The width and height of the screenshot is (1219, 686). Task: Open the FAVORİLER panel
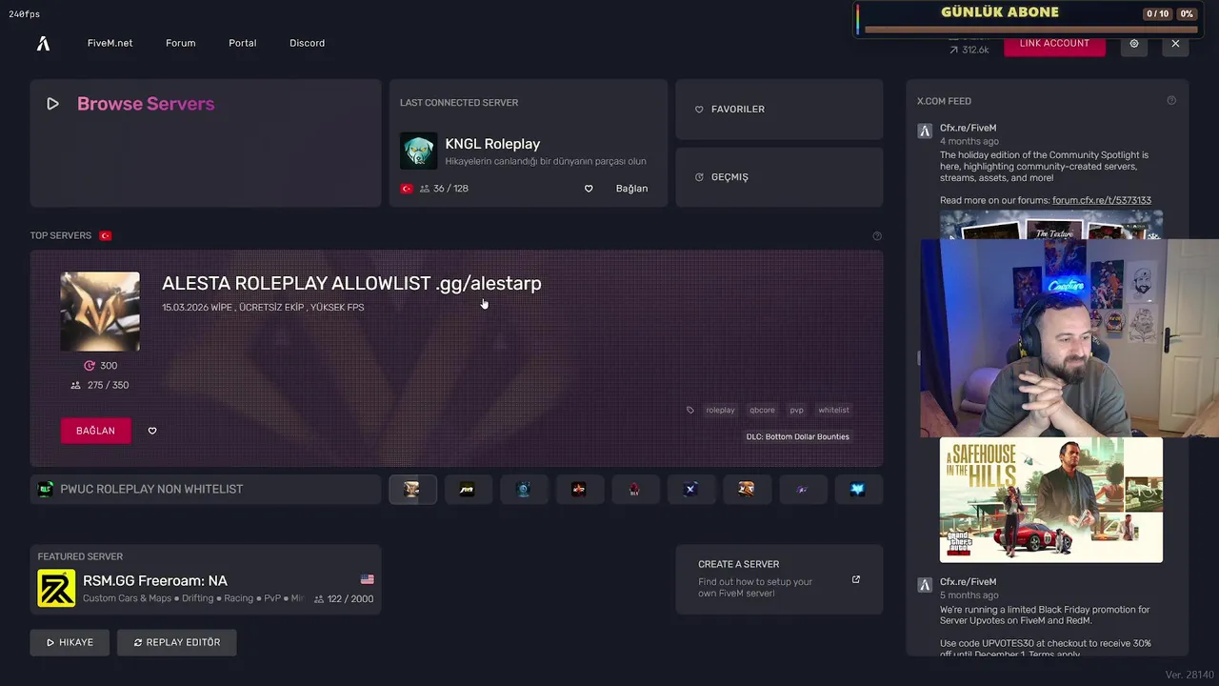(x=779, y=110)
